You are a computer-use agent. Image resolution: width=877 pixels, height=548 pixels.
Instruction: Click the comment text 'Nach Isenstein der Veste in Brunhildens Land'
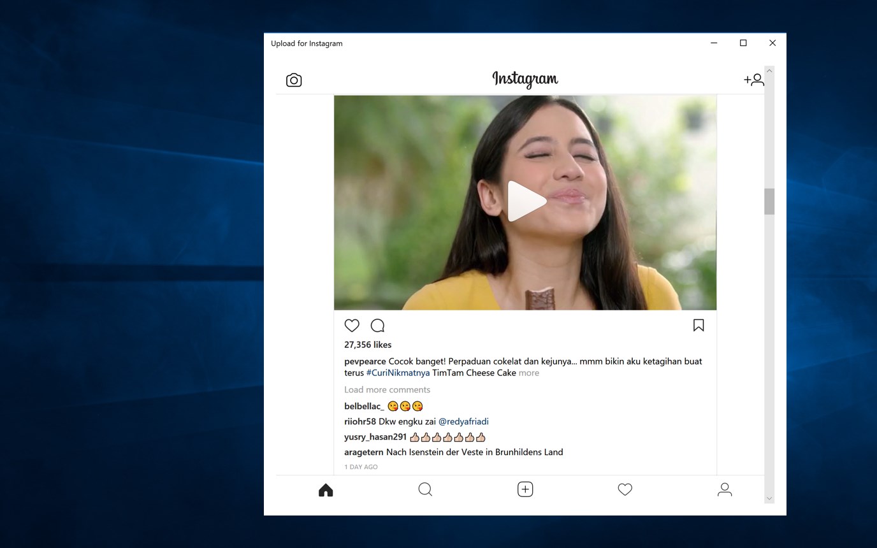(475, 452)
